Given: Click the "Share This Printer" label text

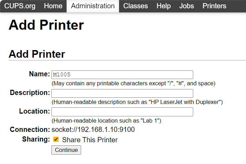Looking at the screenshot, I should (x=90, y=140).
